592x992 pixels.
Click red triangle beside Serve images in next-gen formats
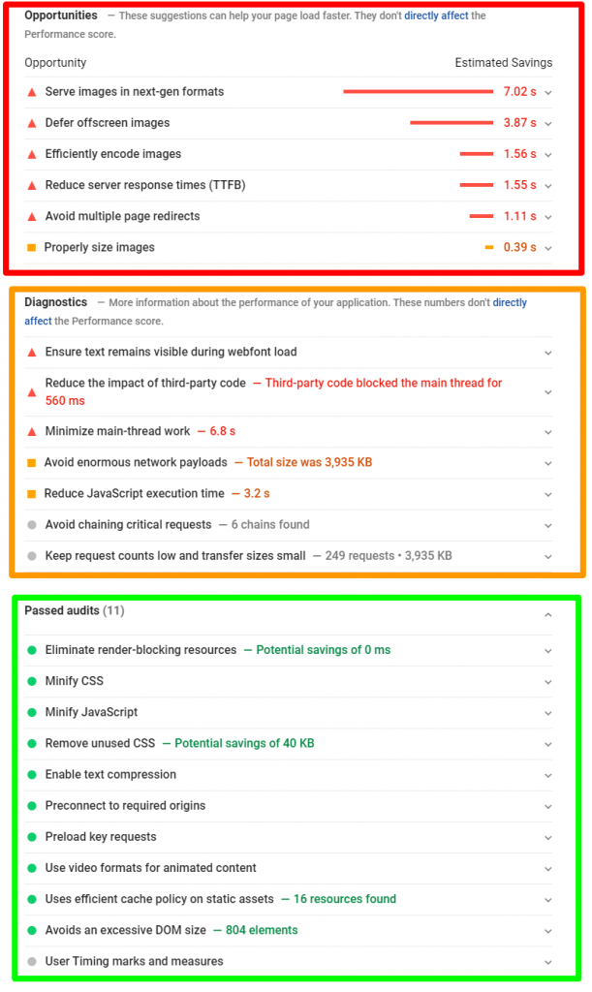click(x=32, y=92)
